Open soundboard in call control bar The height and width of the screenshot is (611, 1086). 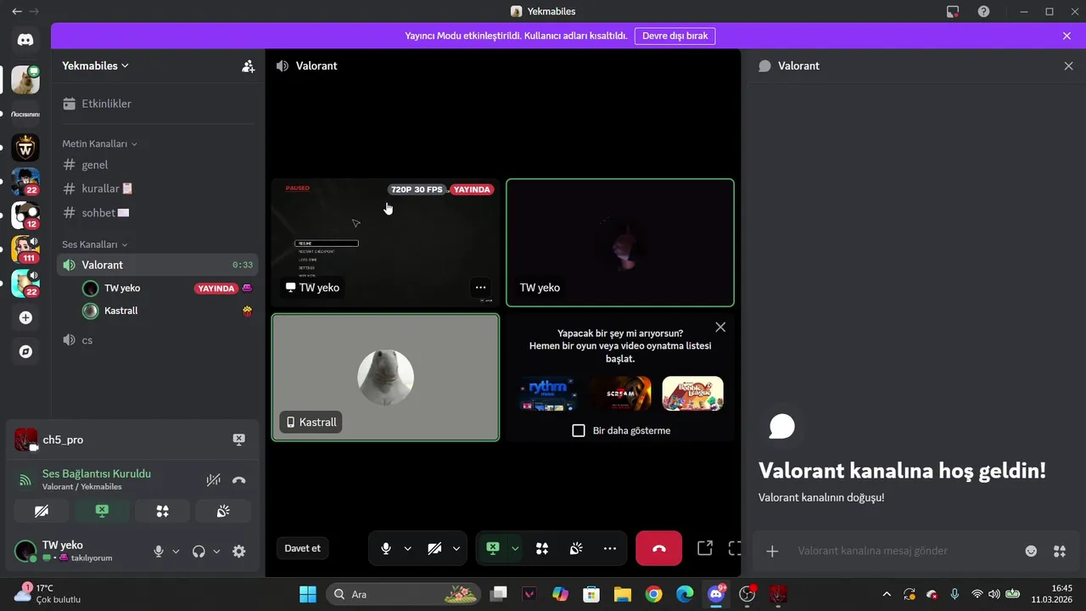point(576,548)
